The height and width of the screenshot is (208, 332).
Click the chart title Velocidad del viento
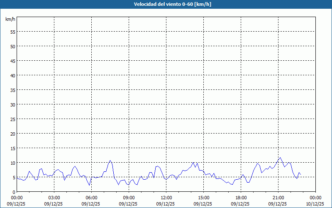(x=166, y=4)
